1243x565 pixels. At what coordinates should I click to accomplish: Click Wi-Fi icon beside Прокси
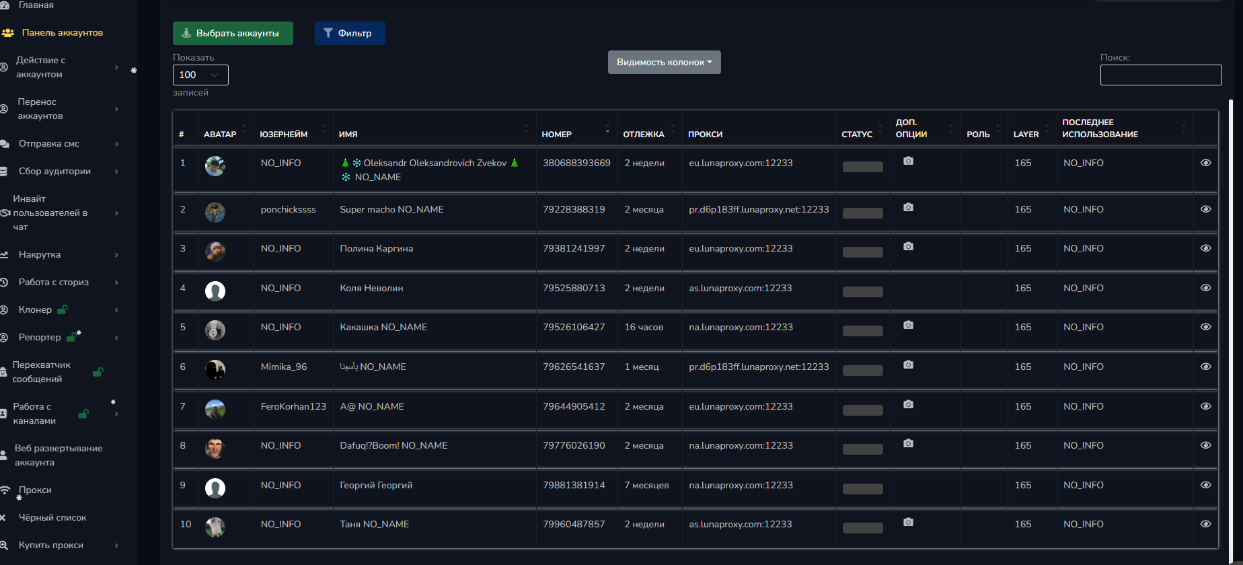(5, 490)
